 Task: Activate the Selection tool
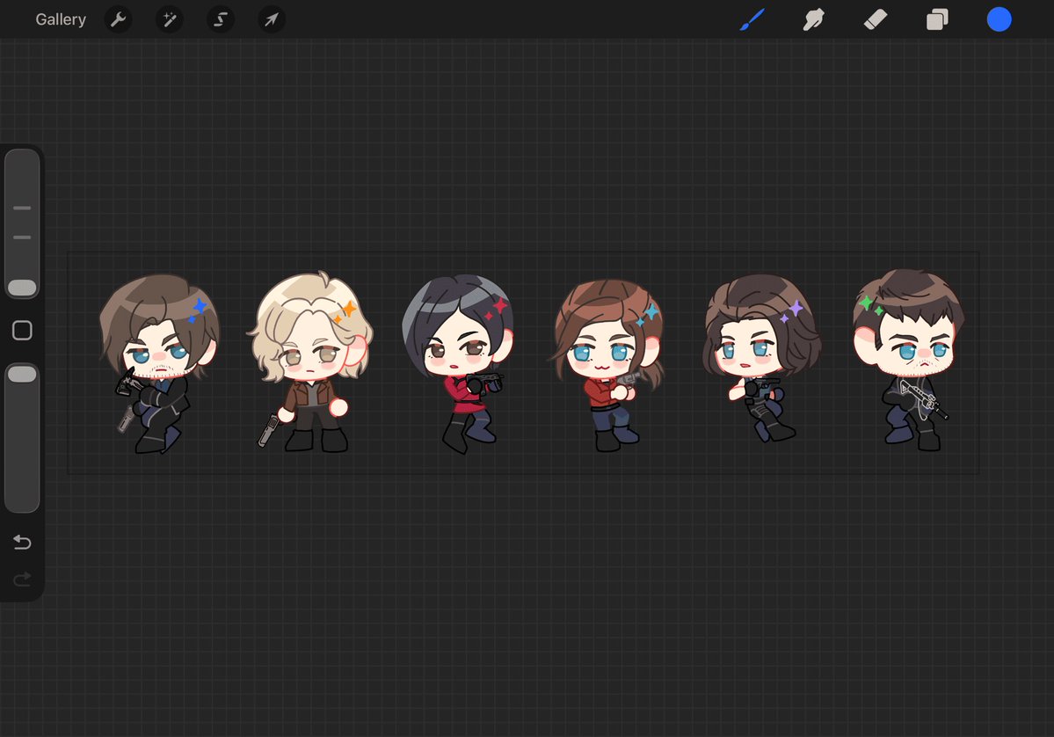[x=221, y=19]
